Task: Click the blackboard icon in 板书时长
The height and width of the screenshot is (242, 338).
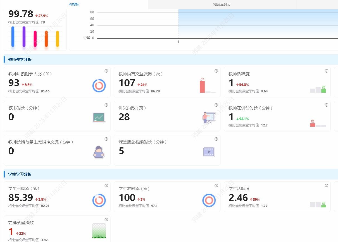Action: 99,118
